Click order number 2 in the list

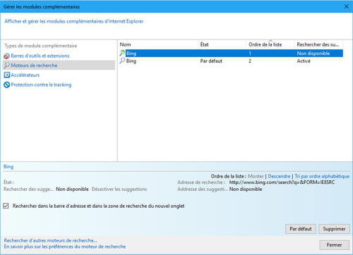point(250,61)
